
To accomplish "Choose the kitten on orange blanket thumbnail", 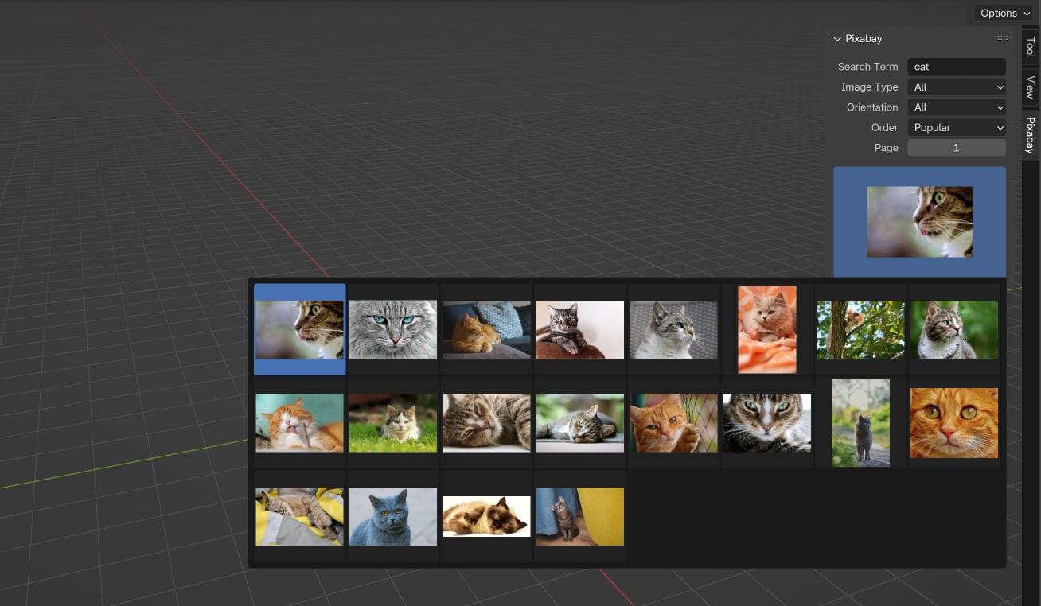I will (767, 329).
